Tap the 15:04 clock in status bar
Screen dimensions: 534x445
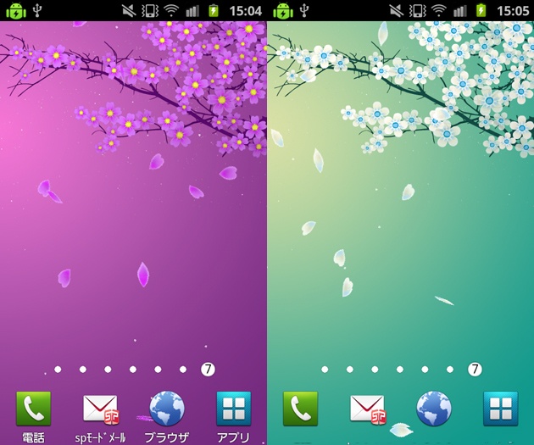(245, 11)
